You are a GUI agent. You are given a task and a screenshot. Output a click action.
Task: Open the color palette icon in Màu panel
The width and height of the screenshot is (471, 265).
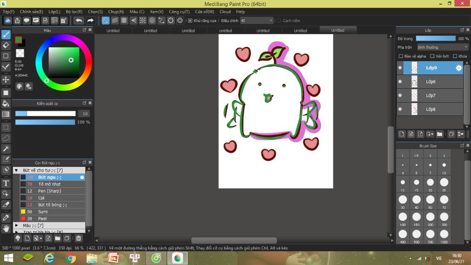(x=19, y=86)
